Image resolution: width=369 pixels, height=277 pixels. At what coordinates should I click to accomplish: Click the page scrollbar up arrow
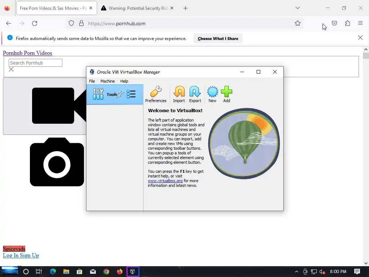pyautogui.click(x=366, y=49)
